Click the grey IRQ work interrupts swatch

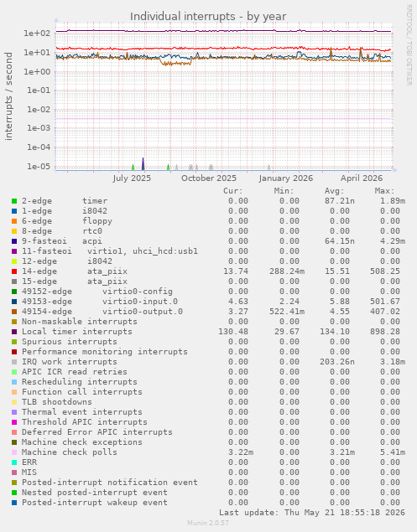click(14, 362)
